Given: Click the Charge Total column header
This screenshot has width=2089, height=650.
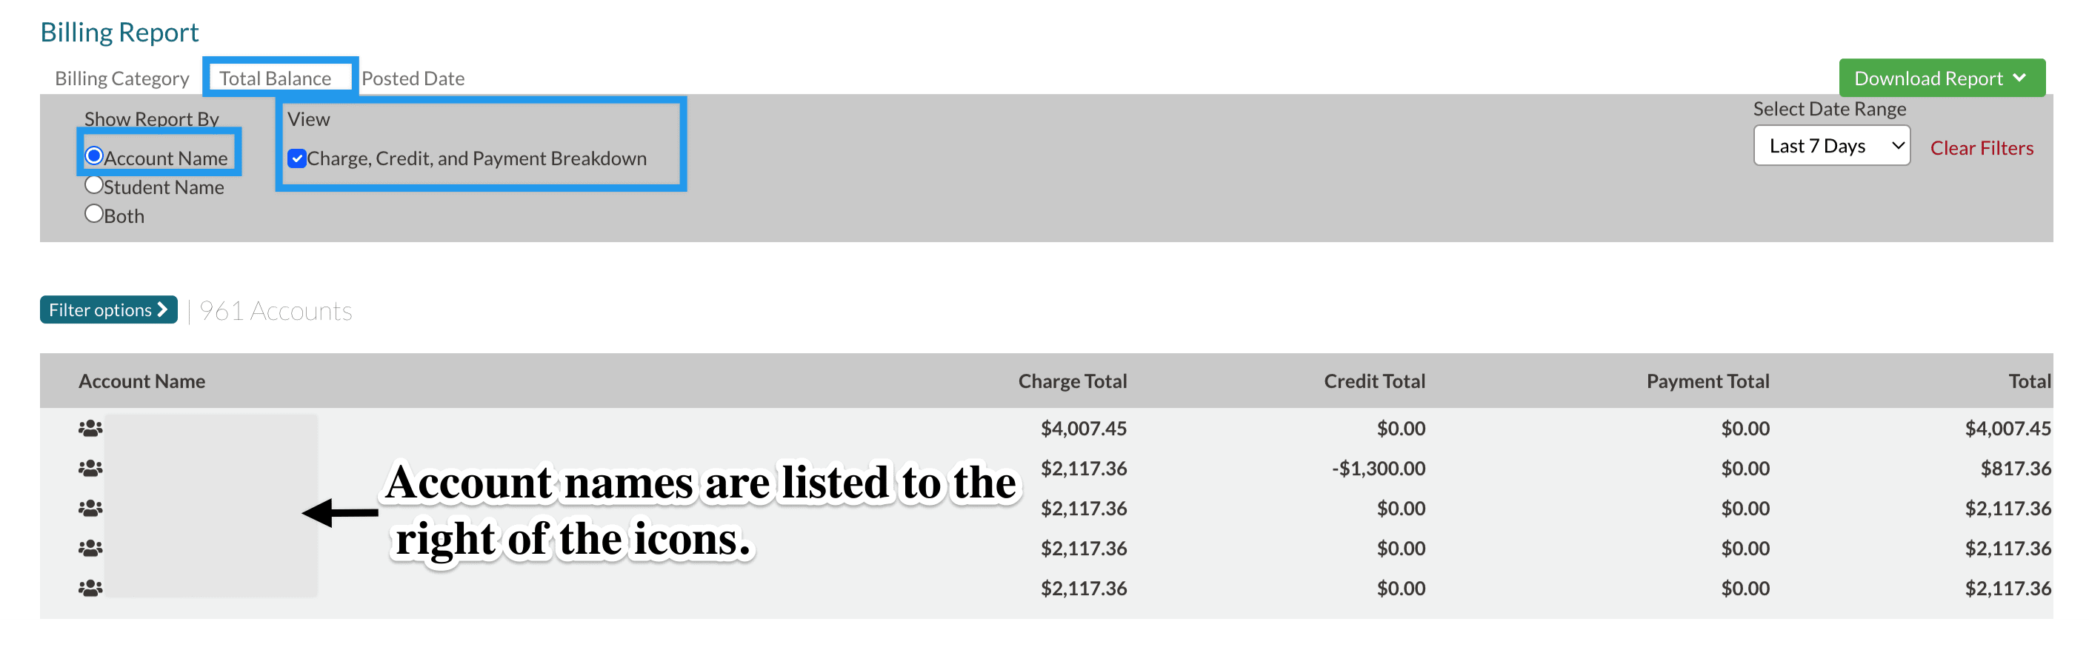Looking at the screenshot, I should pyautogui.click(x=1072, y=381).
